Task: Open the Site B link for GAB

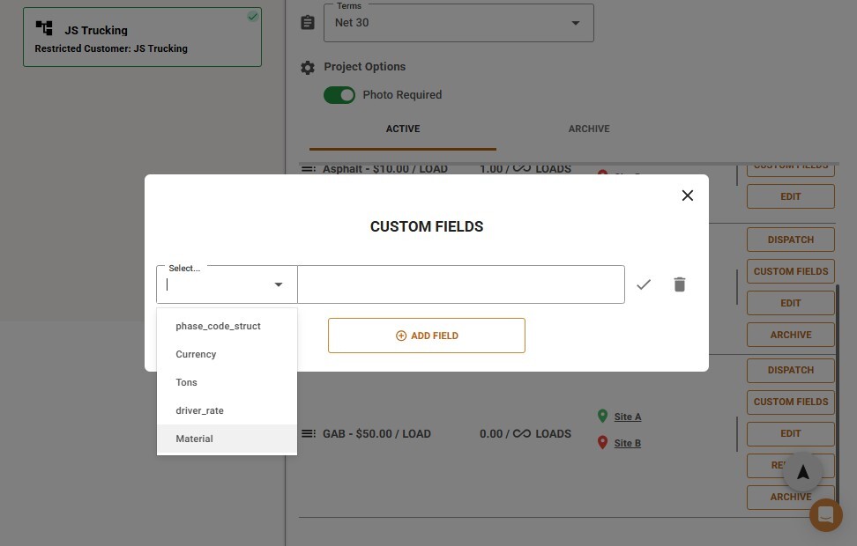Action: click(x=628, y=443)
